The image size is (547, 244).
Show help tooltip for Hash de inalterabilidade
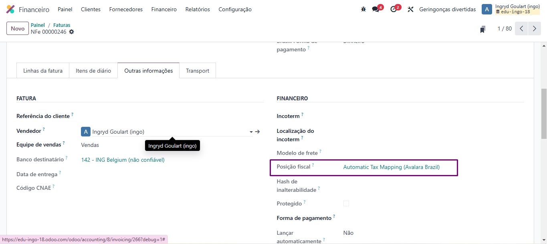point(319,188)
